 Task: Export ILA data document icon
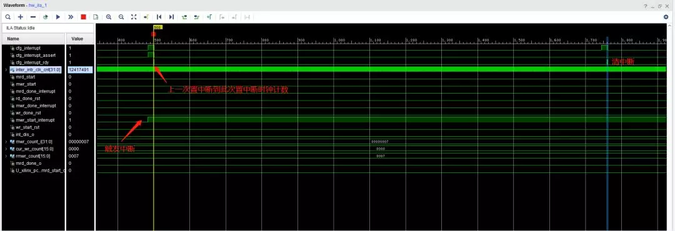pos(96,17)
